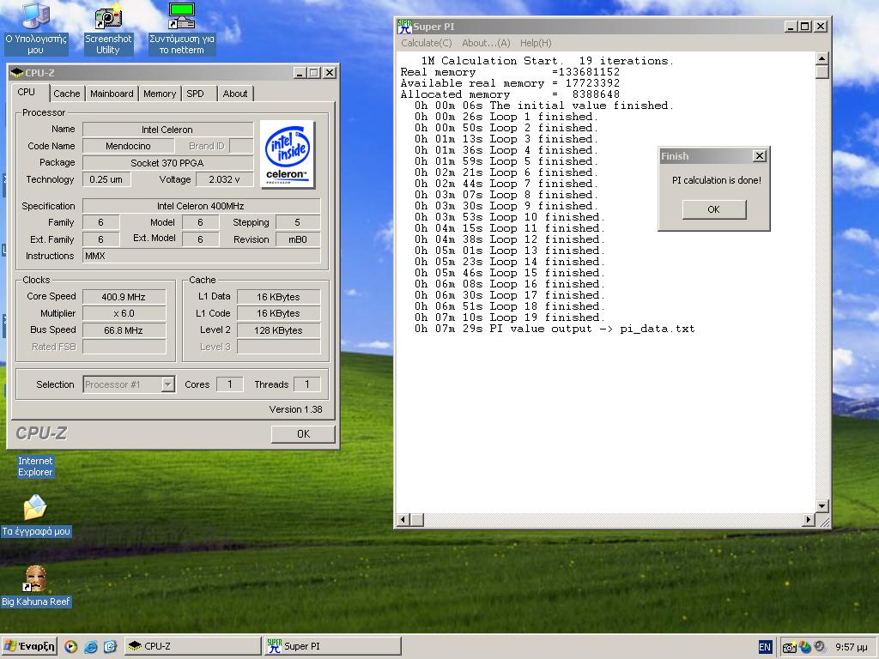The width and height of the screenshot is (879, 659).
Task: Click the Threads count field
Action: click(306, 384)
